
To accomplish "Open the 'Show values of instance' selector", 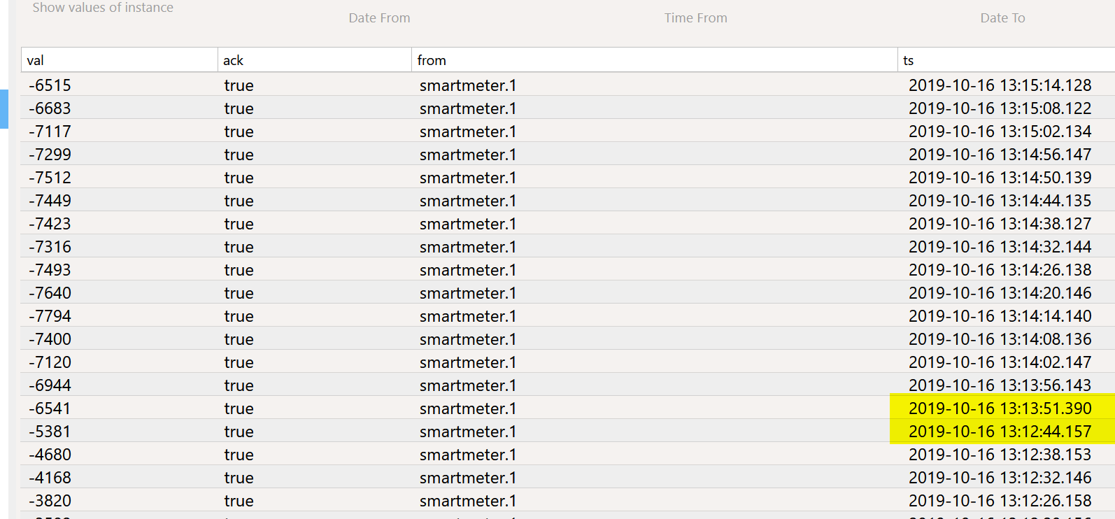I will 103,8.
